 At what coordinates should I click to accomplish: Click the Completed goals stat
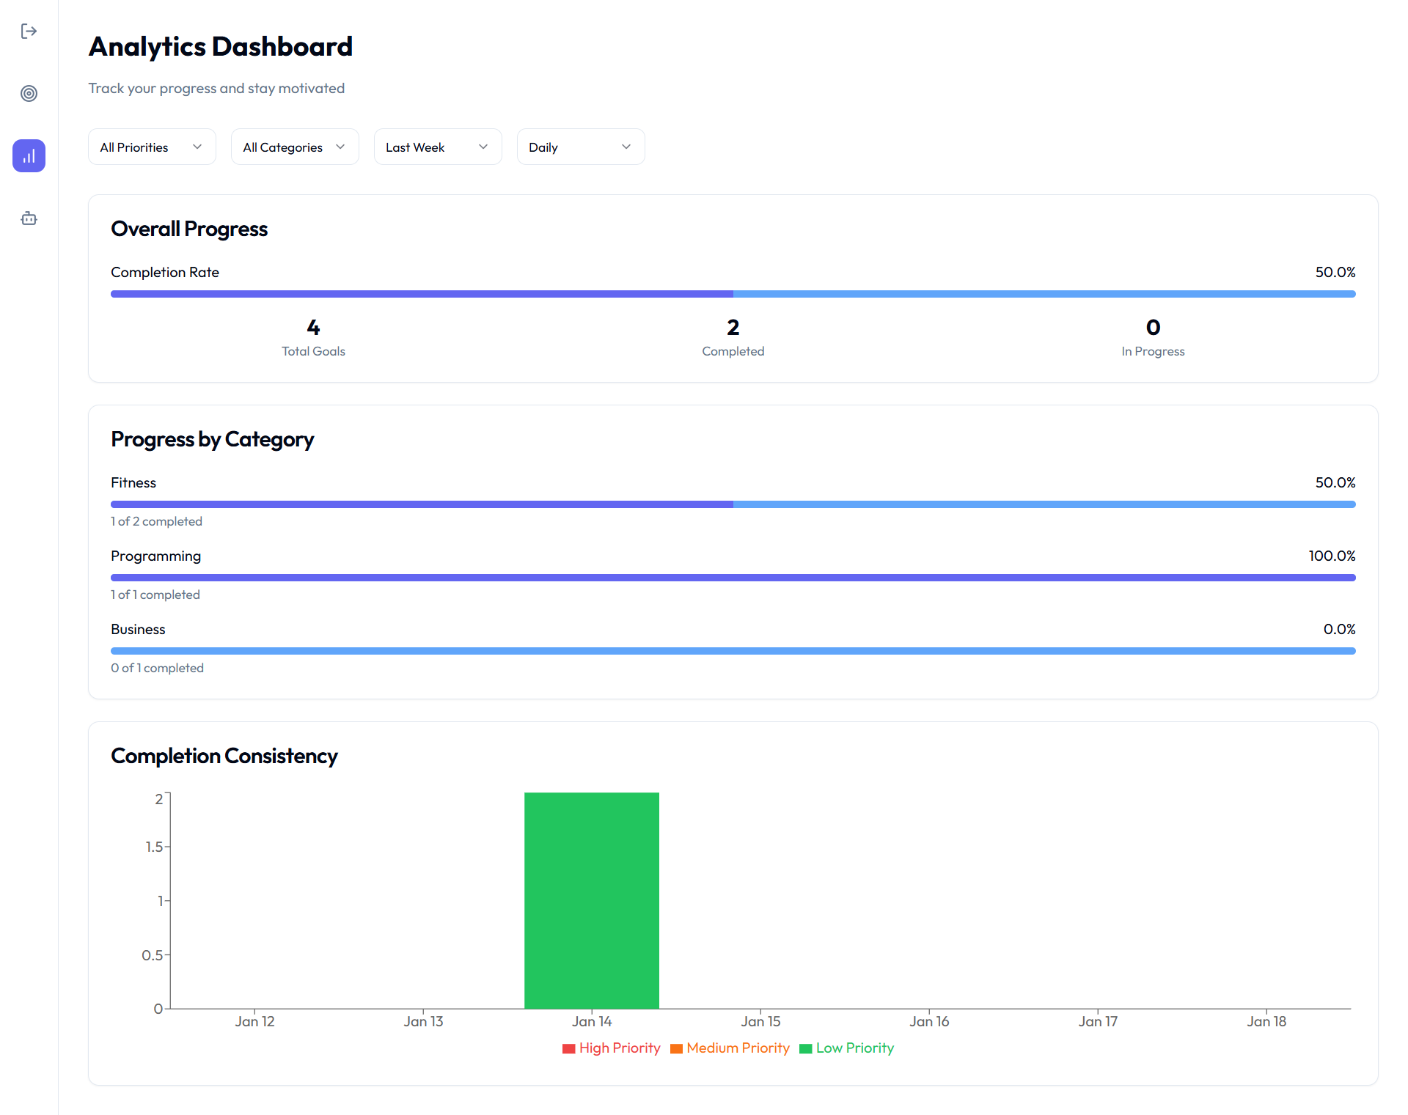pyautogui.click(x=732, y=337)
